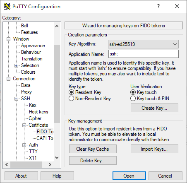Click the About button
This screenshot has width=187, height=183.
tap(21, 176)
